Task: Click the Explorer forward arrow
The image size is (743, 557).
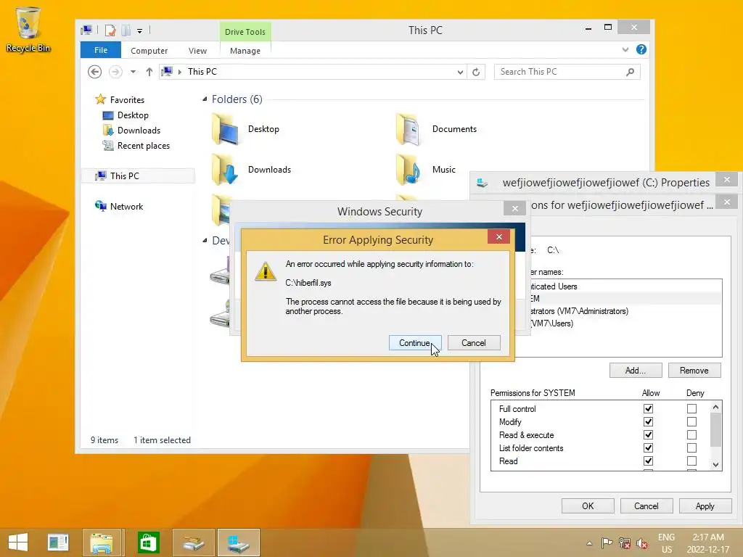Action: point(115,72)
